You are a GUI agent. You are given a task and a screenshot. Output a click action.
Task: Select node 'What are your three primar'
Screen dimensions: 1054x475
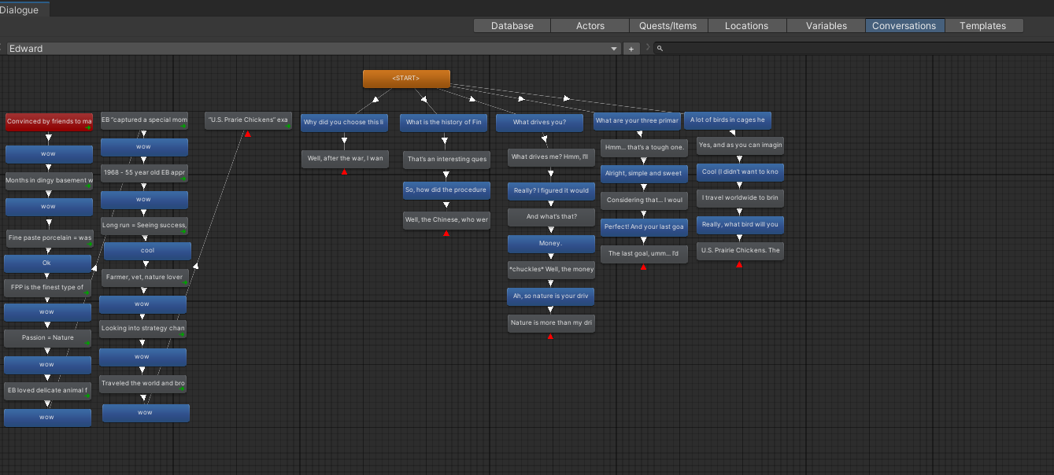click(637, 121)
